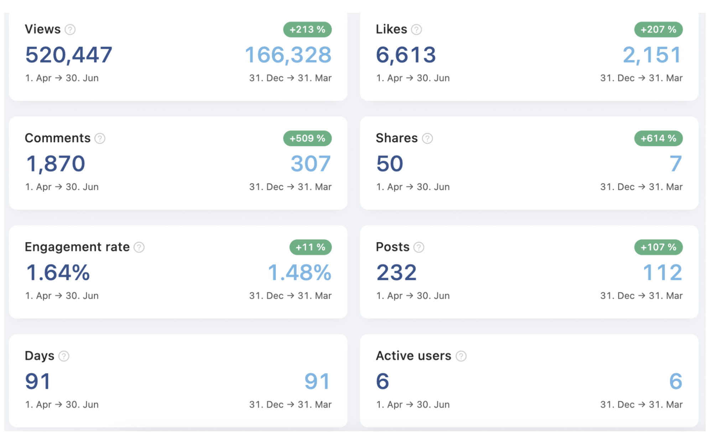Open the Comments help icon

pyautogui.click(x=100, y=139)
